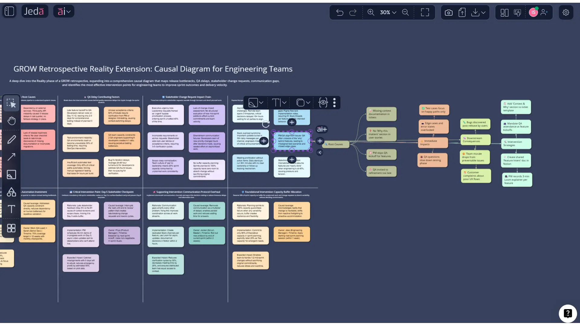
Task: Click the ai+ button beside the selected note
Action: pos(322,129)
